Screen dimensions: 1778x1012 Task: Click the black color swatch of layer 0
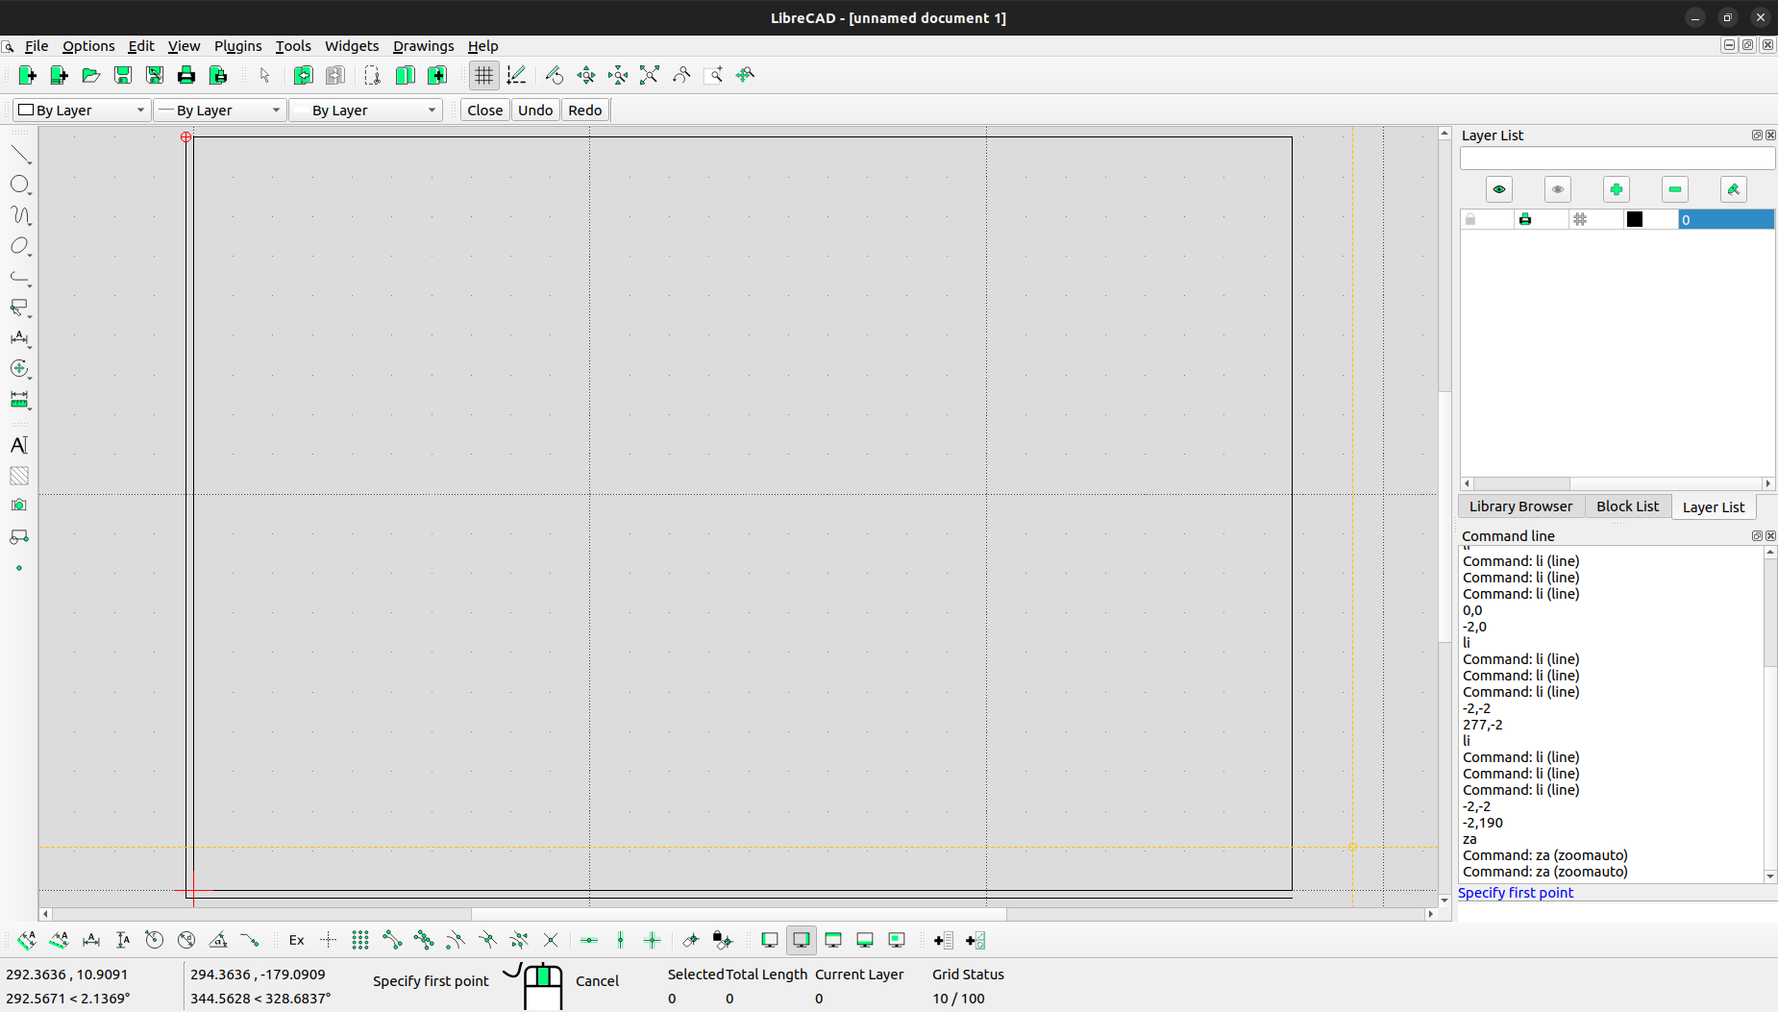coord(1635,220)
